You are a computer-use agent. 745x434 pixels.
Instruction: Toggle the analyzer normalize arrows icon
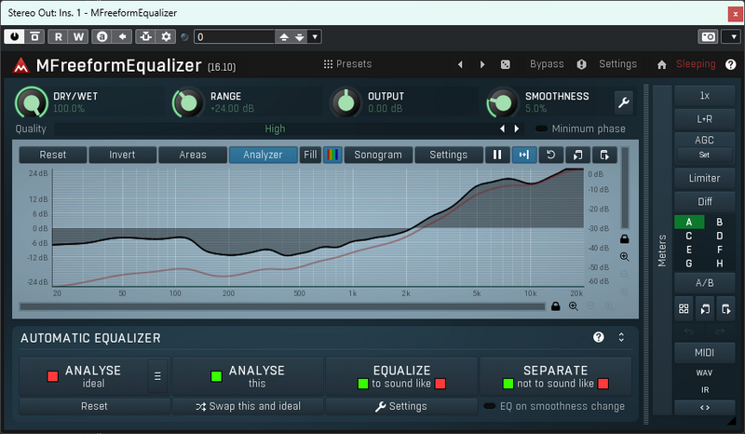[x=524, y=155]
